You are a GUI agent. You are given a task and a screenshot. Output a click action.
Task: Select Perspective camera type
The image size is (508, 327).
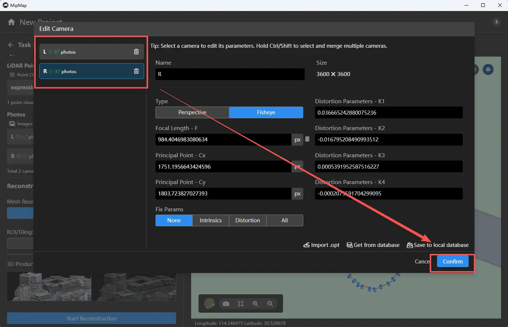point(192,112)
